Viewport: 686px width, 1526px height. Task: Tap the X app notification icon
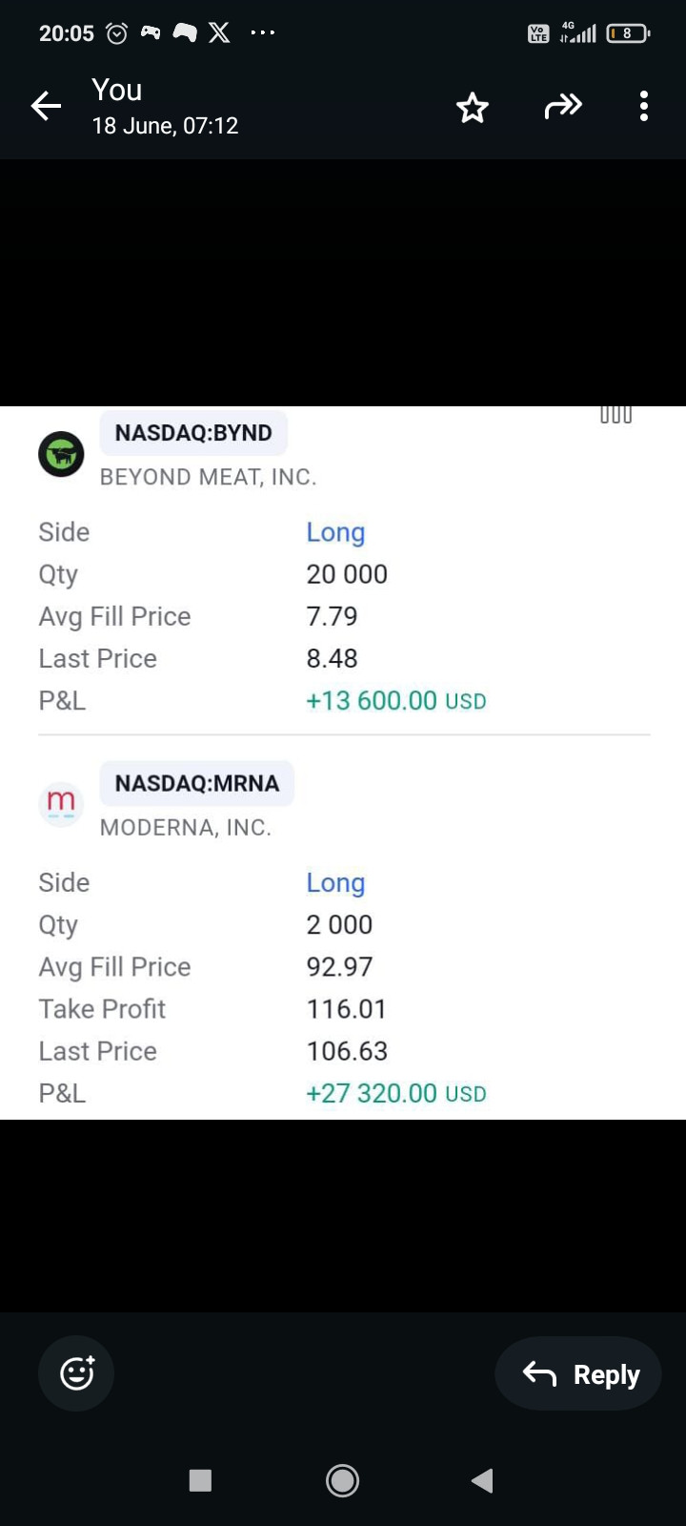click(219, 33)
